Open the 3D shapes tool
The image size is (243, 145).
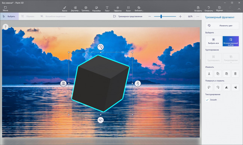(86, 9)
